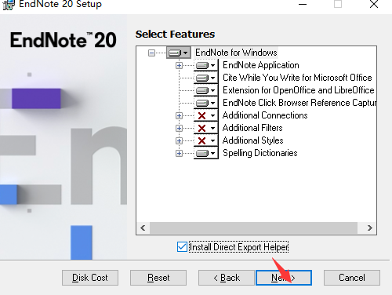Open install-state icon for EndNote Application
The image size is (392, 295).
tap(205, 65)
